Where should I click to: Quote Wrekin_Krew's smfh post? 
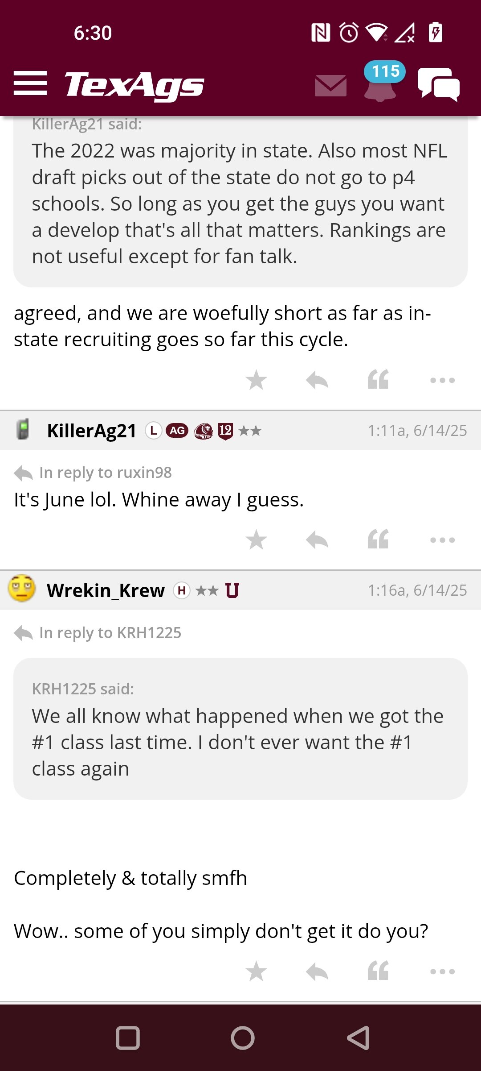pyautogui.click(x=378, y=971)
